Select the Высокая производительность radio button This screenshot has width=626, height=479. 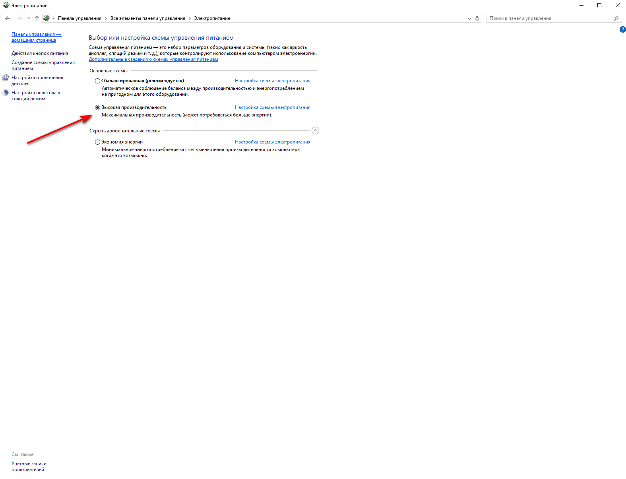pos(97,108)
